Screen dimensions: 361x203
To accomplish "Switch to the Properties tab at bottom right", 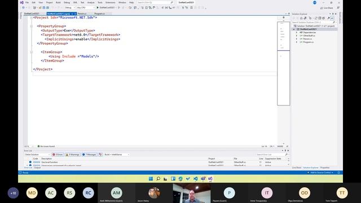I will click(325, 168).
